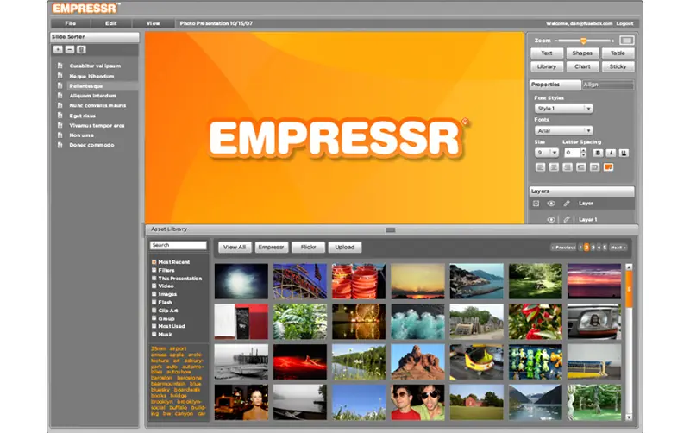Check the Images checkbox
The image size is (690, 433).
pos(154,294)
